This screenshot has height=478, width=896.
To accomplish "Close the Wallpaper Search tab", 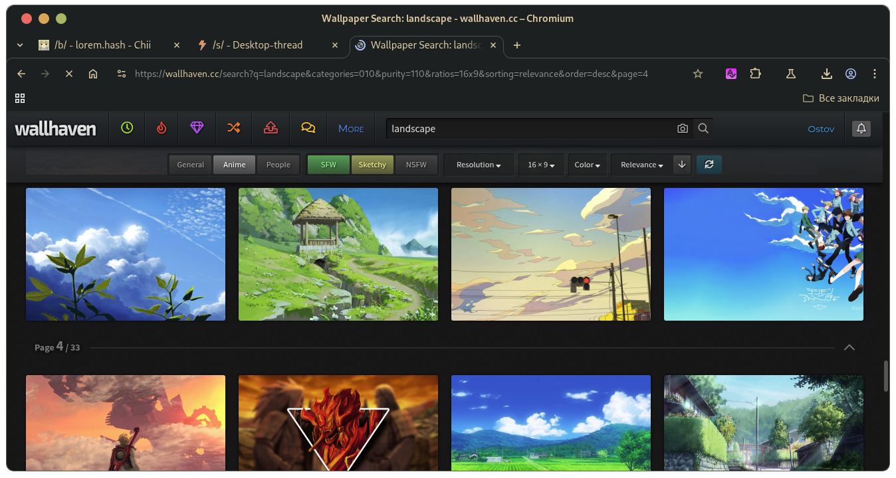I will 493,45.
